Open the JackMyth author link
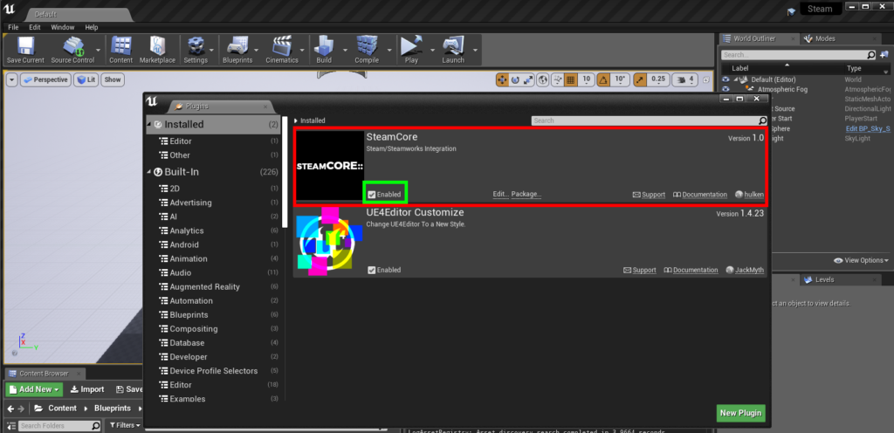Viewport: 894px width, 433px height. coord(746,270)
